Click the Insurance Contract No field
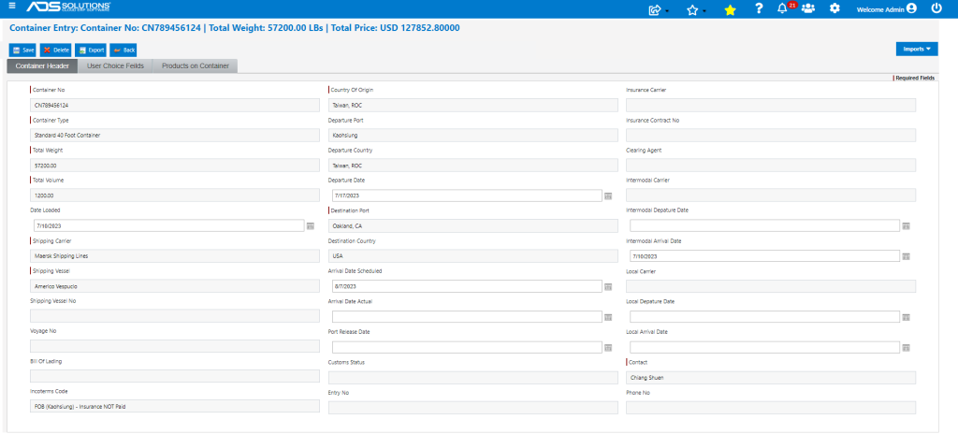Screen dimensions: 958x434 coord(771,135)
